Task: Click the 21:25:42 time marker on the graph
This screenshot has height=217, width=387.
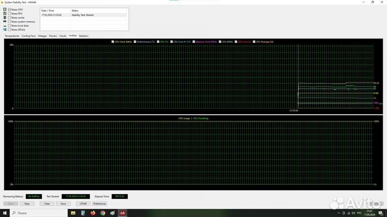Action: [293, 111]
